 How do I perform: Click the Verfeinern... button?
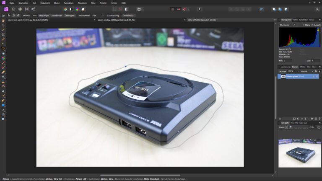128,16
